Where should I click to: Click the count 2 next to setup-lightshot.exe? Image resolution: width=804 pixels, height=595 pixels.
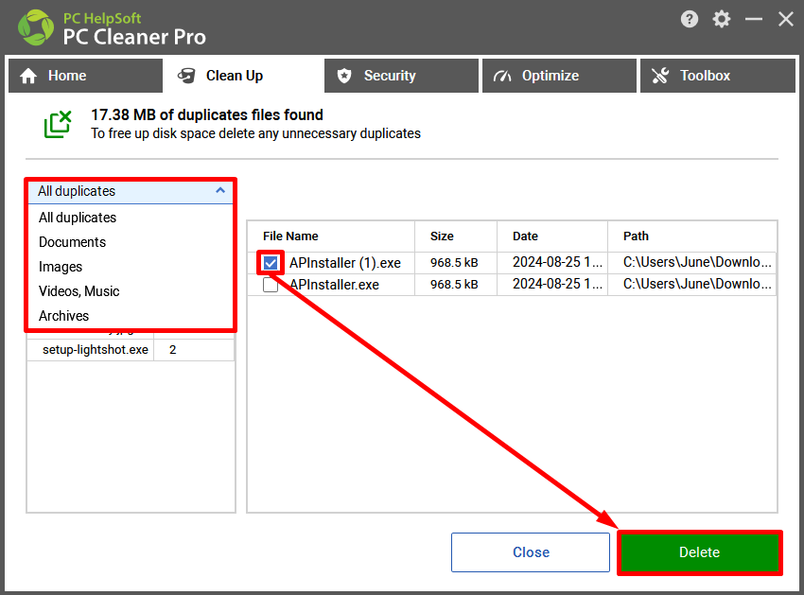173,350
